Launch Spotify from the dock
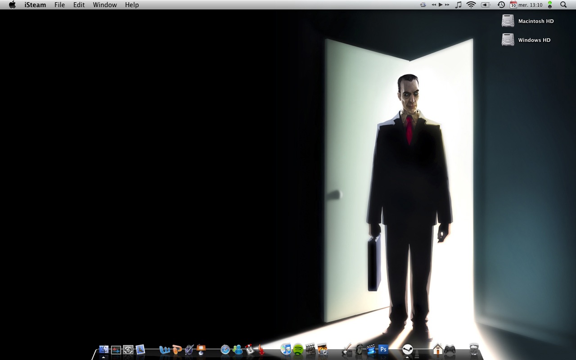This screenshot has width=576, height=360. click(298, 350)
